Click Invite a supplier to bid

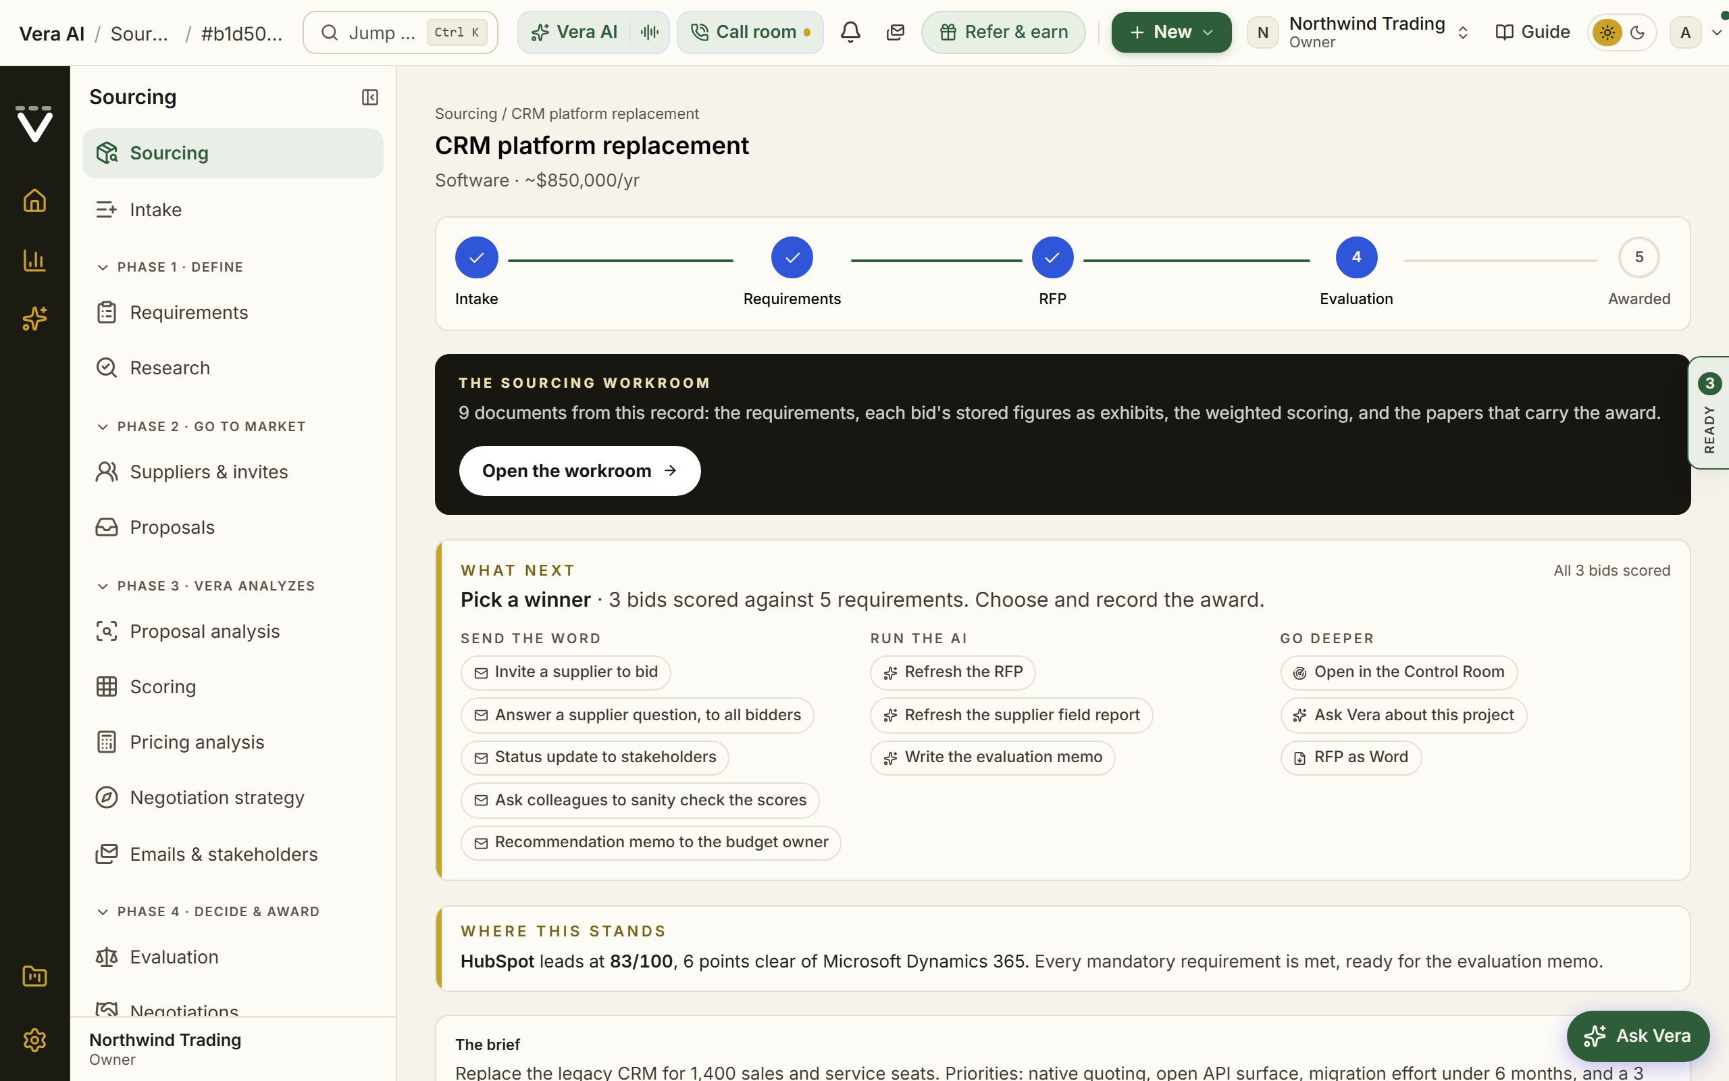[x=565, y=673]
